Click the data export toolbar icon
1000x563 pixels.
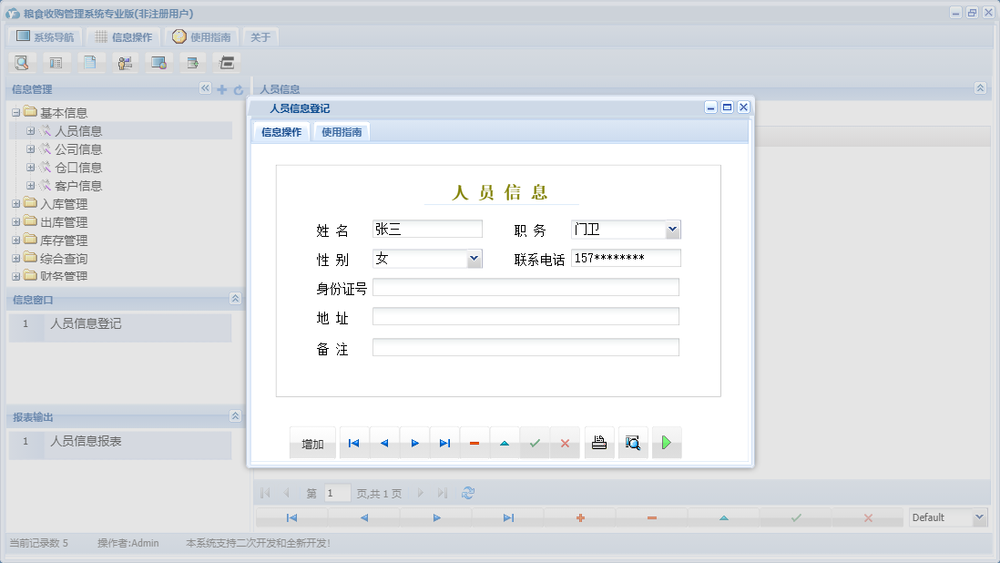point(192,62)
